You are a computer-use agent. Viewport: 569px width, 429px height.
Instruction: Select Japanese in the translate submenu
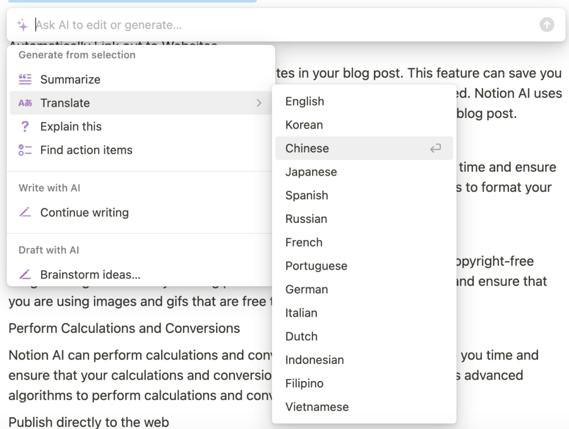[x=311, y=172]
